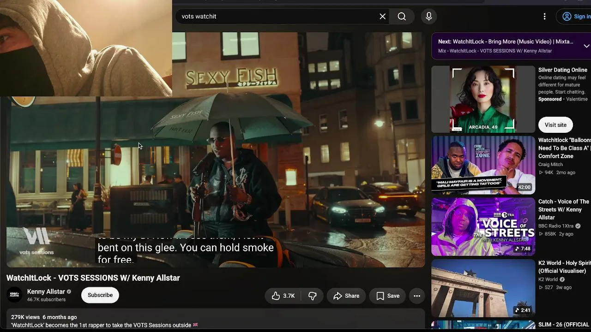591x332 pixels.
Task: Click the '279K views 6 months ago' text
Action: (x=44, y=317)
